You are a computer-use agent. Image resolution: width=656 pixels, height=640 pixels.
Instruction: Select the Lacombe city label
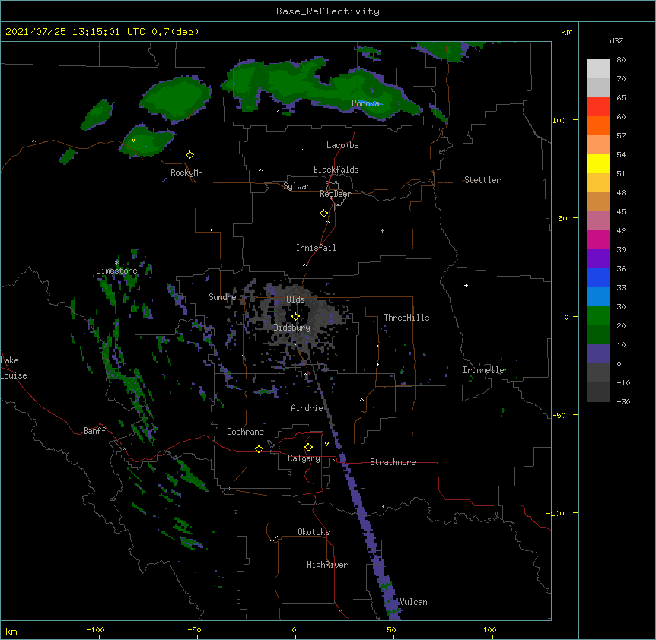pyautogui.click(x=342, y=145)
